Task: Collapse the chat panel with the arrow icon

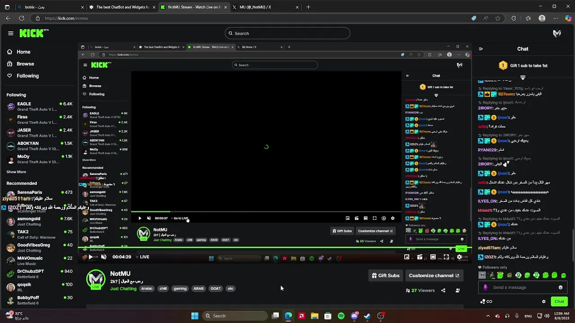Action: coord(481,49)
